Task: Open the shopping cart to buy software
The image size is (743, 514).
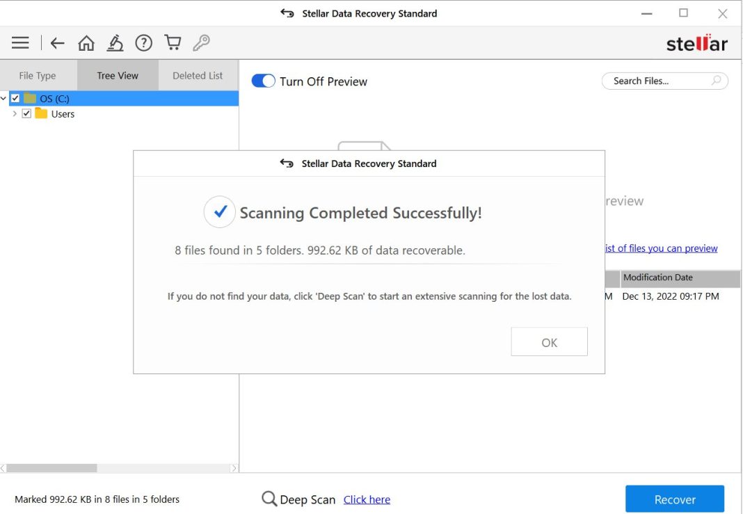Action: coord(172,42)
